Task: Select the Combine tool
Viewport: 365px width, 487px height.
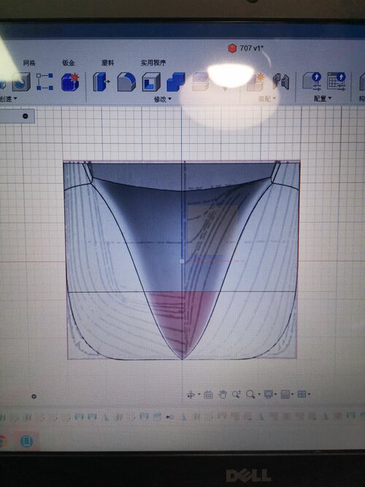Action: click(x=176, y=82)
